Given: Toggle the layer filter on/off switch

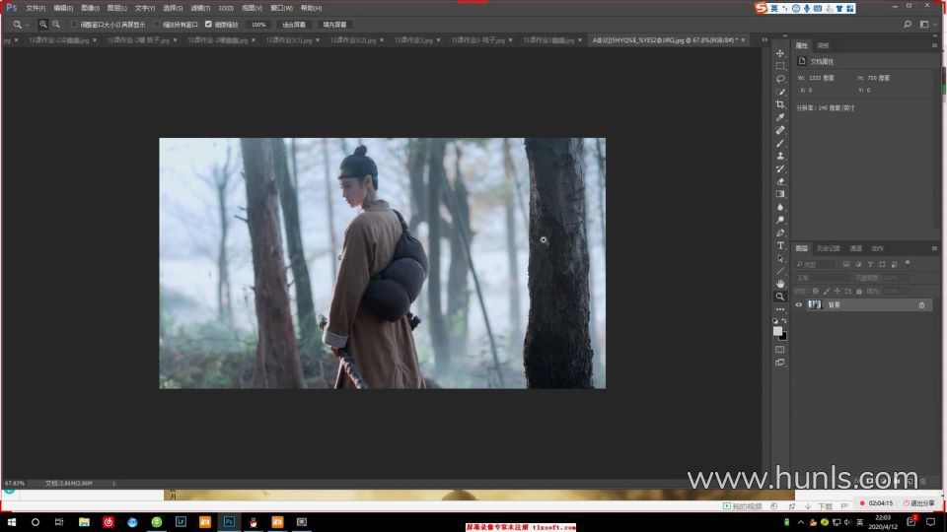Looking at the screenshot, I should (908, 264).
